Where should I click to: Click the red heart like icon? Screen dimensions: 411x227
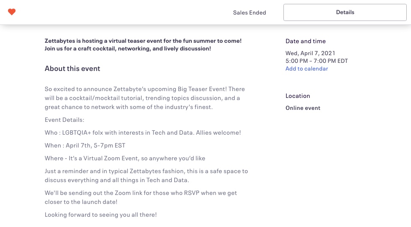[x=12, y=12]
